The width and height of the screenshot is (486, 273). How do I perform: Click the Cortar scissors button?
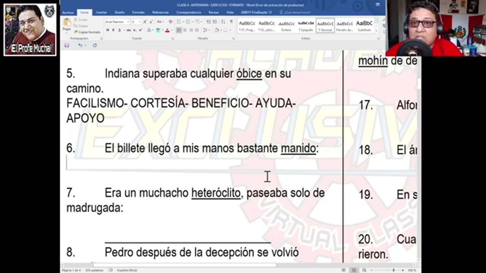coord(80,20)
